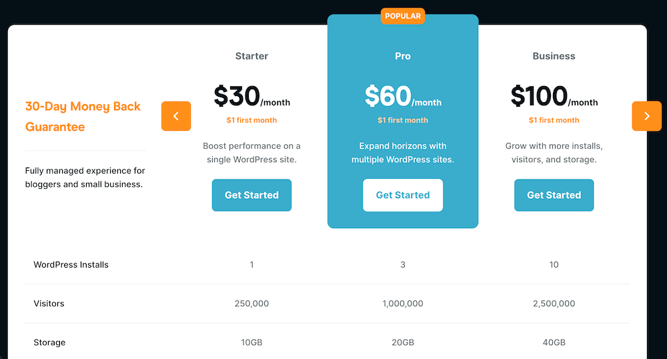This screenshot has height=359, width=667.
Task: Click the $30/month price
Action: pyautogui.click(x=251, y=97)
